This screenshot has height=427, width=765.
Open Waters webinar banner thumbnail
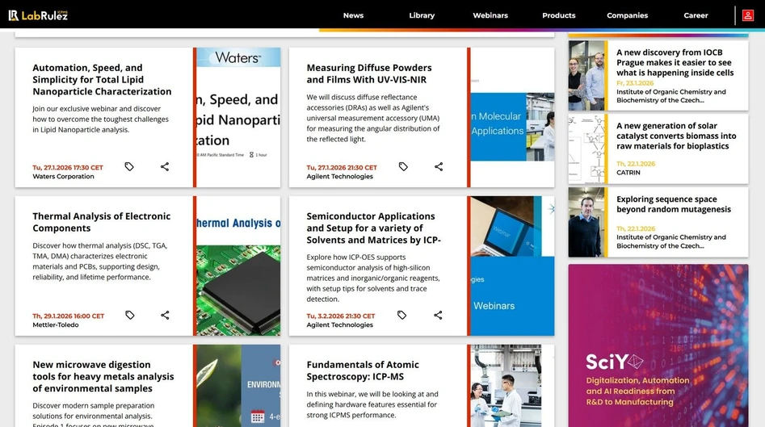[x=238, y=118]
